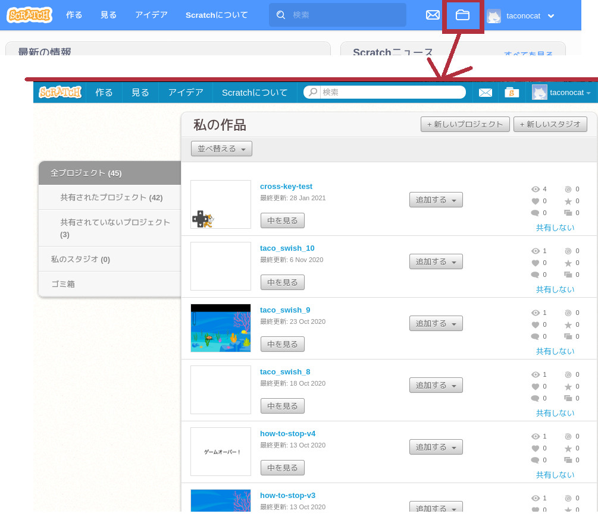Click the + 新しいスタジオ button
Image resolution: width=598 pixels, height=517 pixels.
550,124
